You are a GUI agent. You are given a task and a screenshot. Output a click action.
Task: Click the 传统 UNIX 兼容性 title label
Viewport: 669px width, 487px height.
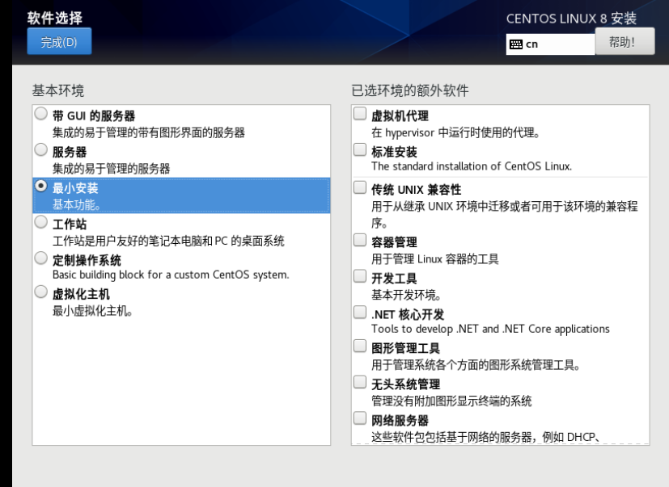tap(416, 190)
